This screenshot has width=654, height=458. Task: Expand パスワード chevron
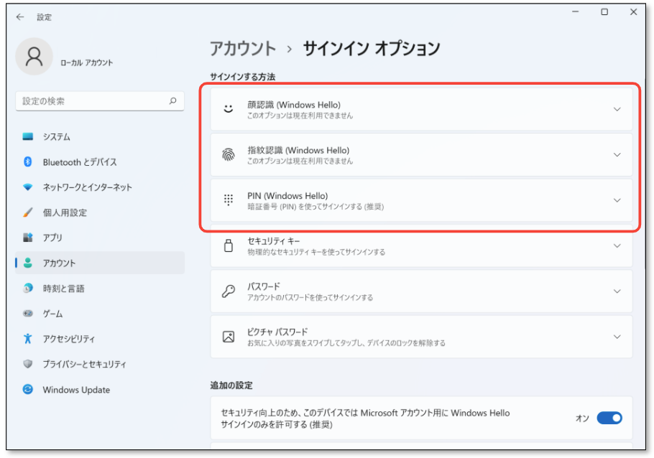click(617, 291)
